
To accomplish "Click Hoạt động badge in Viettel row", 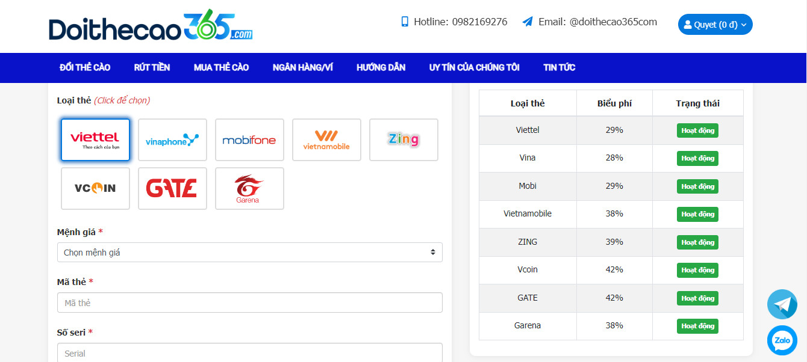I will [697, 130].
